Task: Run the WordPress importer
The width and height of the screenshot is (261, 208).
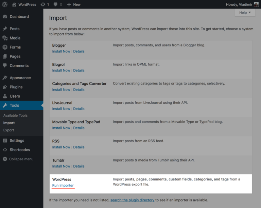Action: coord(63,186)
